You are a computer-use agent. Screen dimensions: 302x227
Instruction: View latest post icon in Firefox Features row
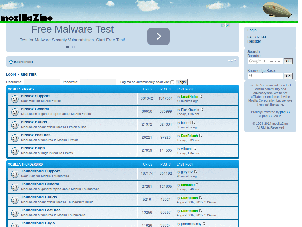coord(201,135)
